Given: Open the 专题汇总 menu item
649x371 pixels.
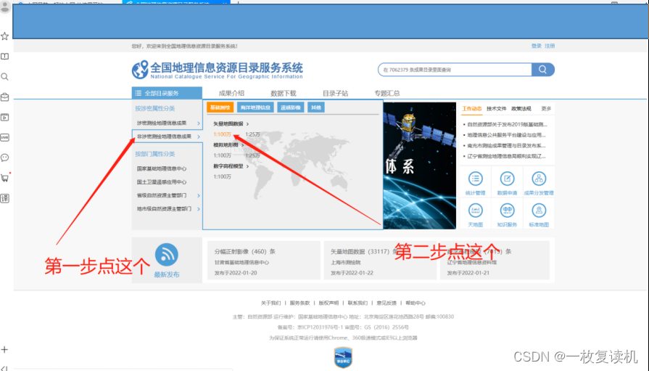Looking at the screenshot, I should tap(387, 93).
